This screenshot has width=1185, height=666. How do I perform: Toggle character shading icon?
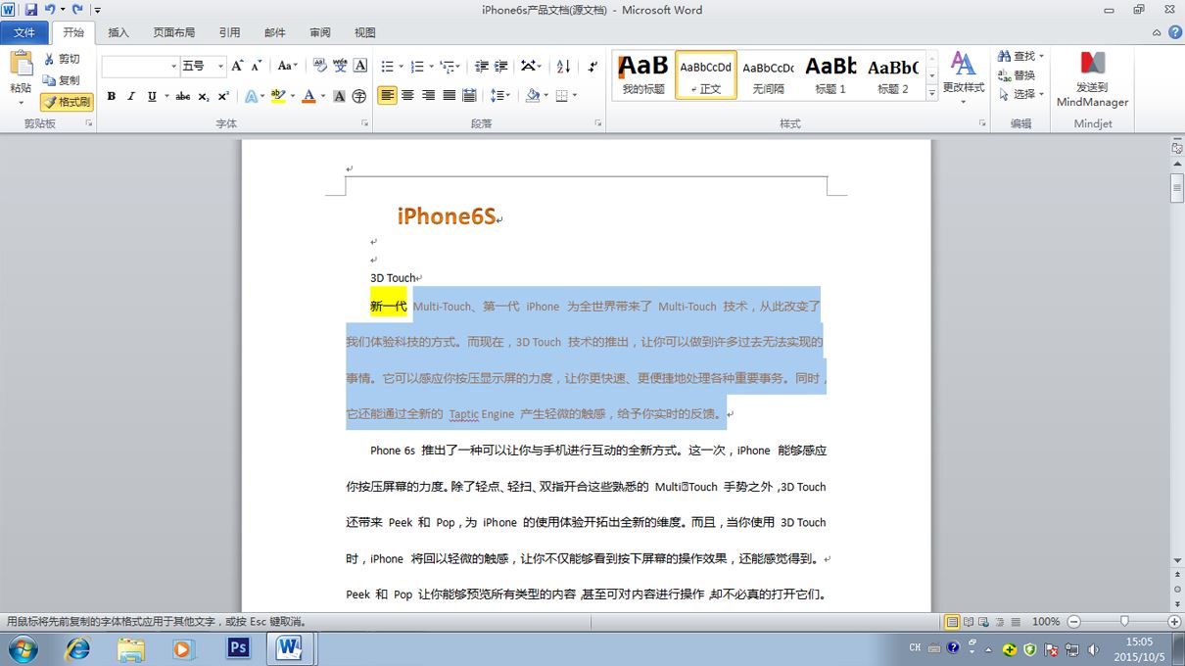[x=340, y=96]
